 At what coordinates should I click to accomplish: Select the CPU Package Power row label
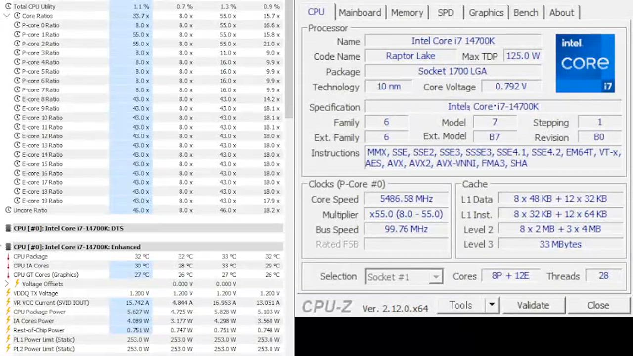pyautogui.click(x=39, y=312)
